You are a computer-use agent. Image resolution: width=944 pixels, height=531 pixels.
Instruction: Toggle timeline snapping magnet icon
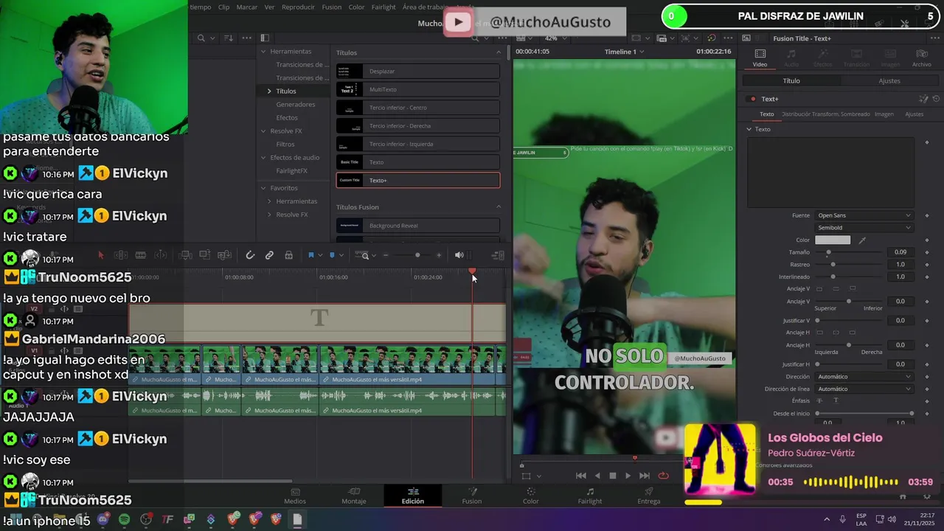click(x=250, y=255)
